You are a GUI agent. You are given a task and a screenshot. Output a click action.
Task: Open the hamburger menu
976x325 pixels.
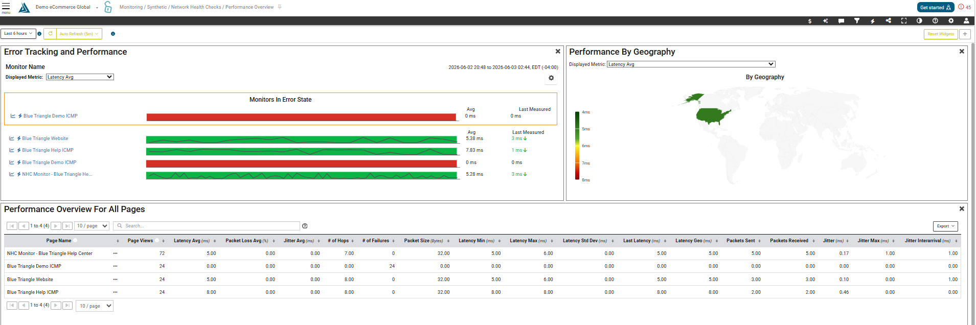click(6, 8)
